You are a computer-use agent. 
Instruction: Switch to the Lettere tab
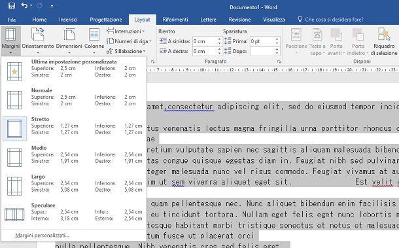(x=209, y=20)
